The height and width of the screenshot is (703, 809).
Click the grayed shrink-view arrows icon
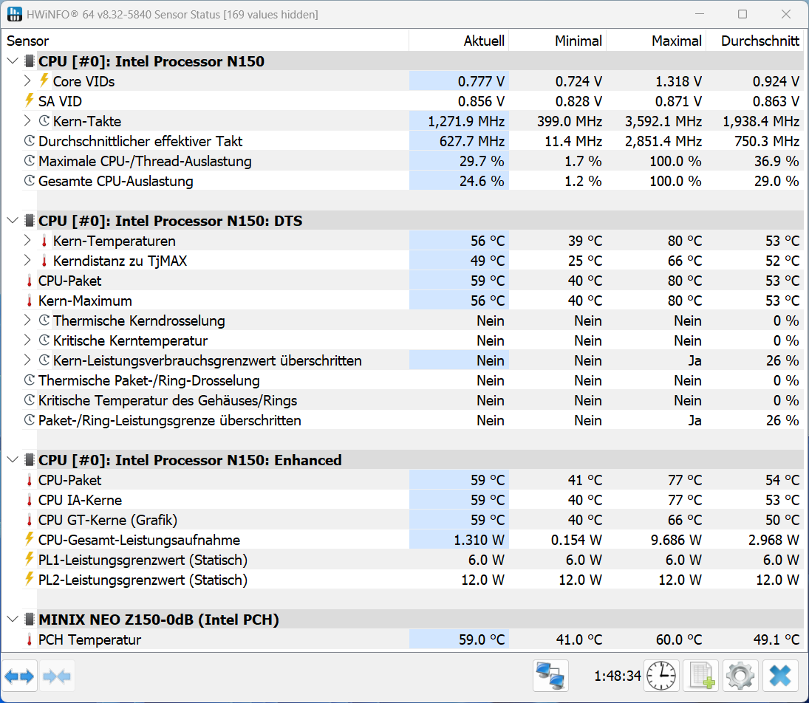click(x=57, y=676)
